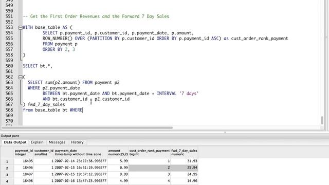Viewport: 329px width, 185px height.
Task: Click the ROW_NUMBER() text on line 555
Action: (x=57, y=39)
